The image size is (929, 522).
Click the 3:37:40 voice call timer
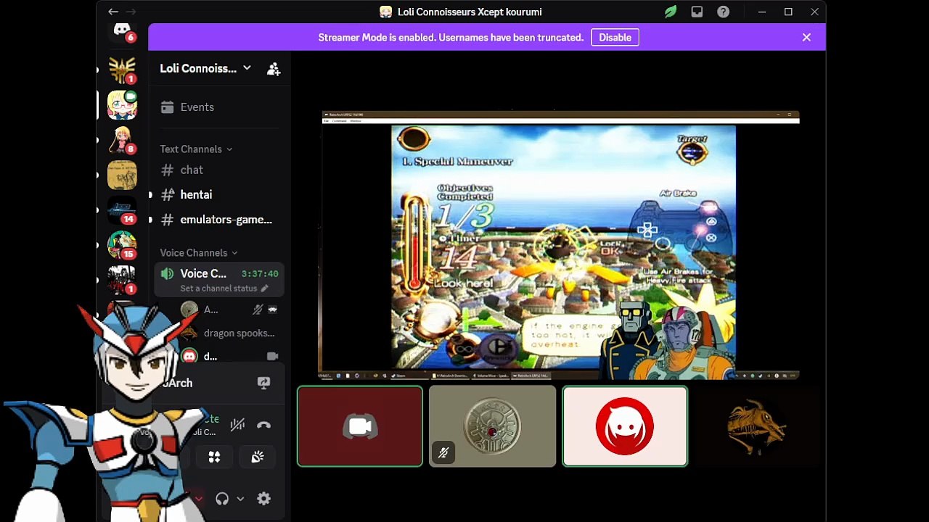260,274
